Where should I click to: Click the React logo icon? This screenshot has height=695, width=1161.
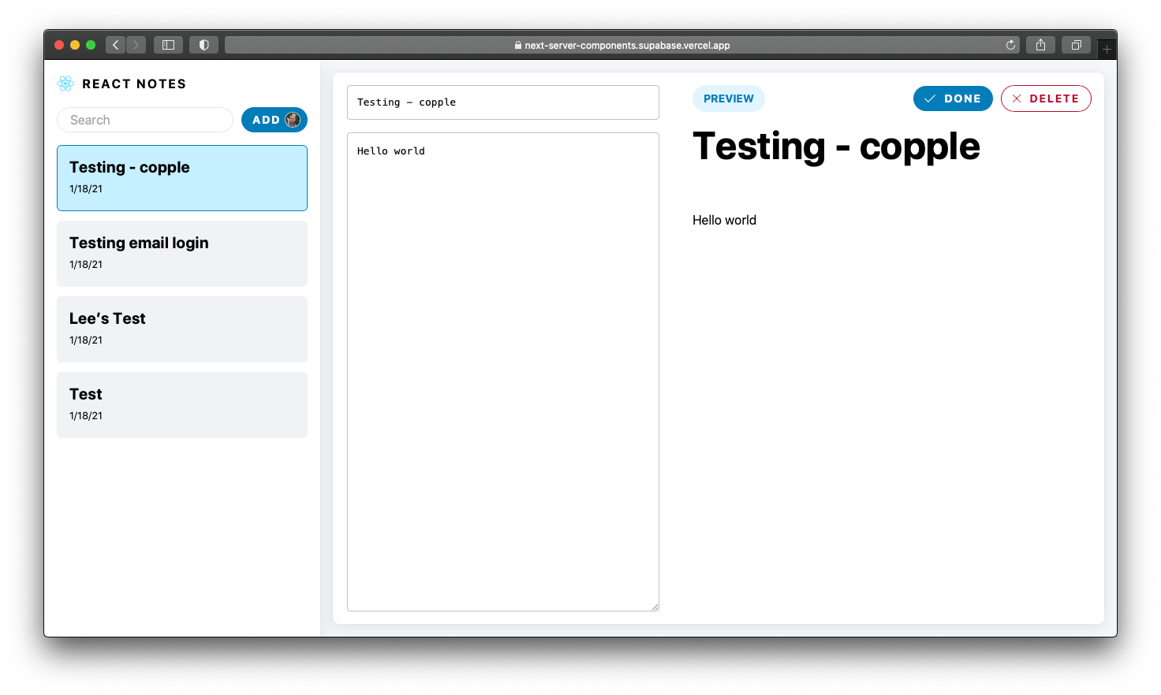click(65, 84)
